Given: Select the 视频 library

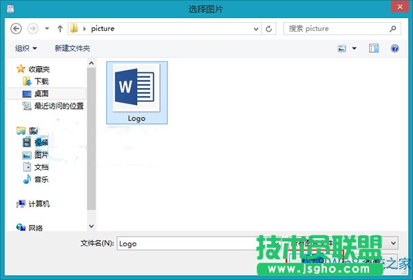Looking at the screenshot, I should 41,142.
